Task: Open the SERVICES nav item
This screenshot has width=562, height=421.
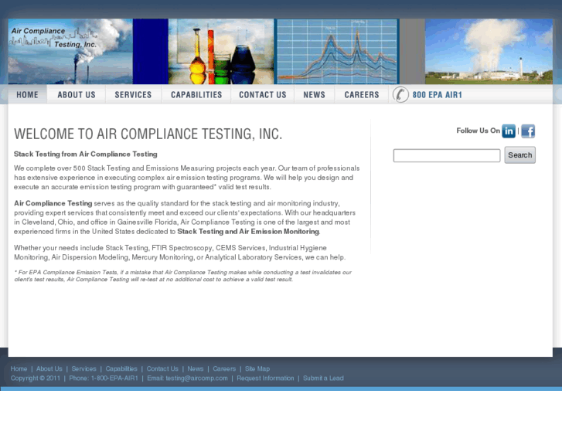Action: [x=133, y=94]
